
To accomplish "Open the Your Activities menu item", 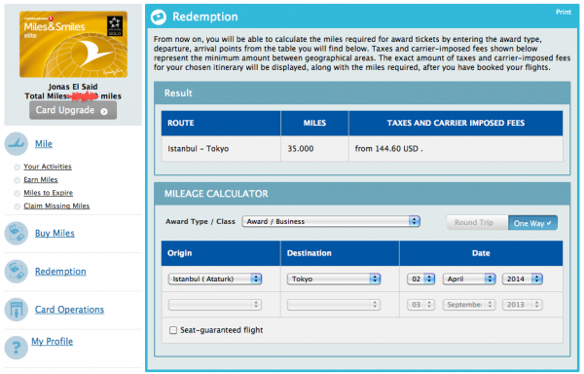I will point(48,167).
